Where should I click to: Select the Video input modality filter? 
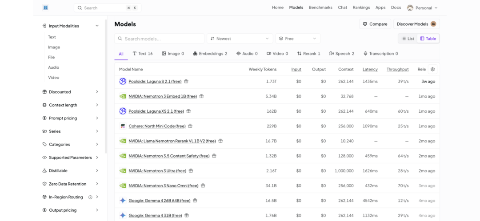coord(54,78)
